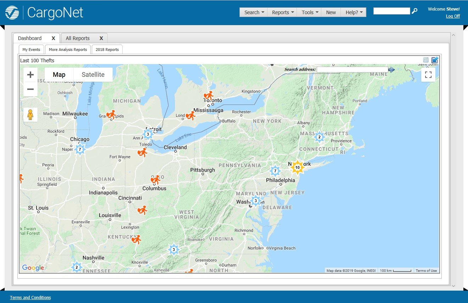Switch map to Satellite view
This screenshot has width=468, height=303.
pos(93,75)
